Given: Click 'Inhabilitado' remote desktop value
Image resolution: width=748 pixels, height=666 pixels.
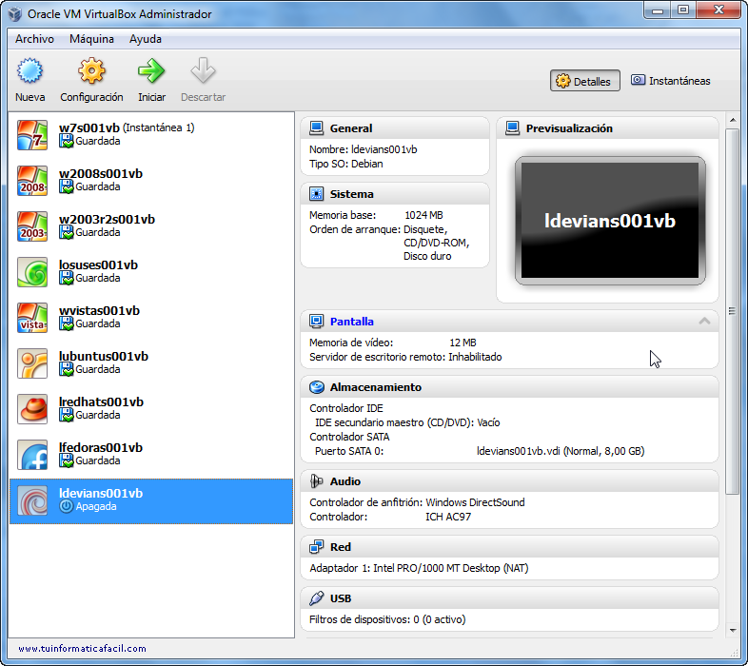Looking at the screenshot, I should [x=475, y=357].
